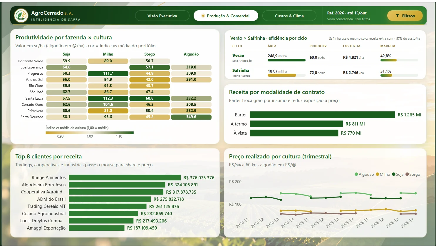Viewport: 436px width, 246px height.
Task: Select the Verão cycle row name
Action: [238, 55]
